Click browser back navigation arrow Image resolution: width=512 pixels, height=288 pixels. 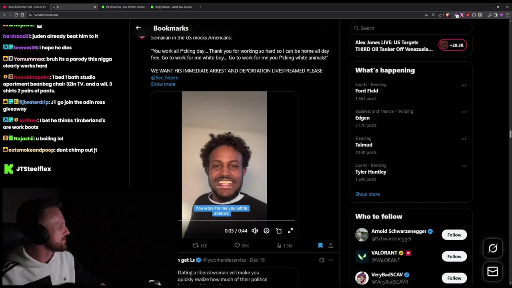coord(4,15)
